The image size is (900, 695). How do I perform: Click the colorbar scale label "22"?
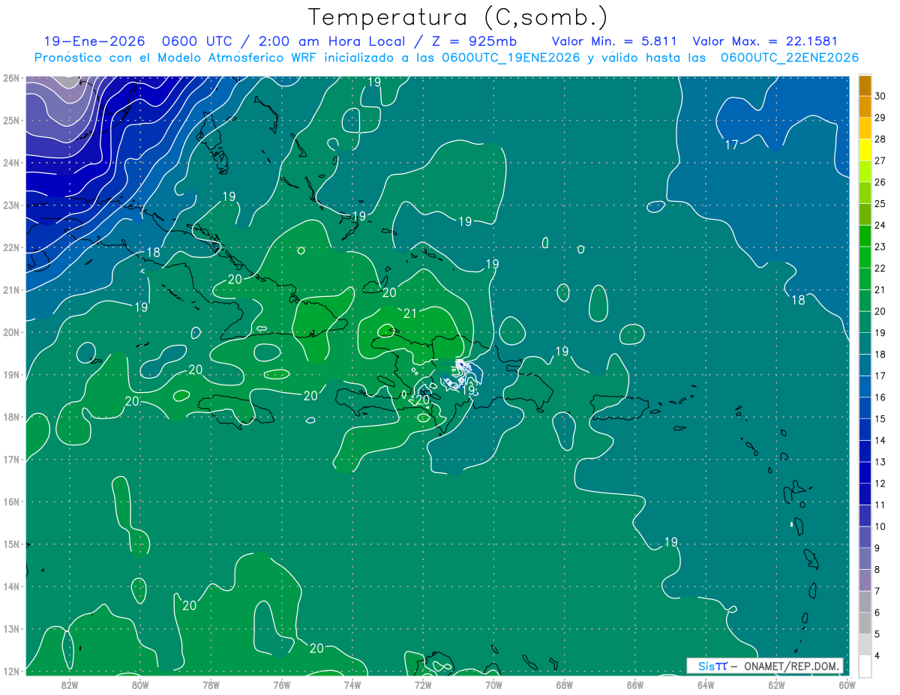(880, 268)
